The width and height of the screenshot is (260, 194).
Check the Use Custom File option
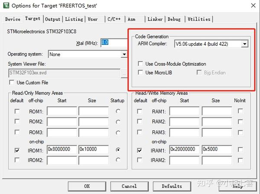[x=12, y=83]
